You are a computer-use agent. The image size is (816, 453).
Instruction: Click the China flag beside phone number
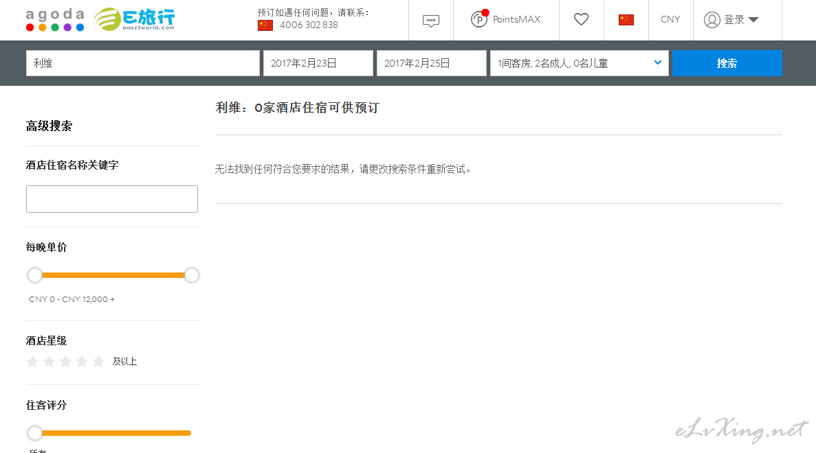(x=265, y=25)
